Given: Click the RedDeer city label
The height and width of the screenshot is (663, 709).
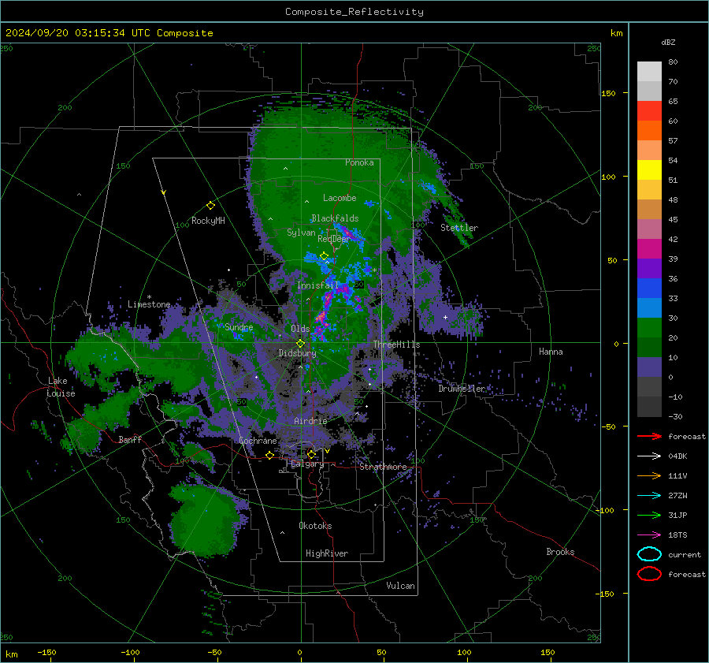Looking at the screenshot, I should click(334, 239).
